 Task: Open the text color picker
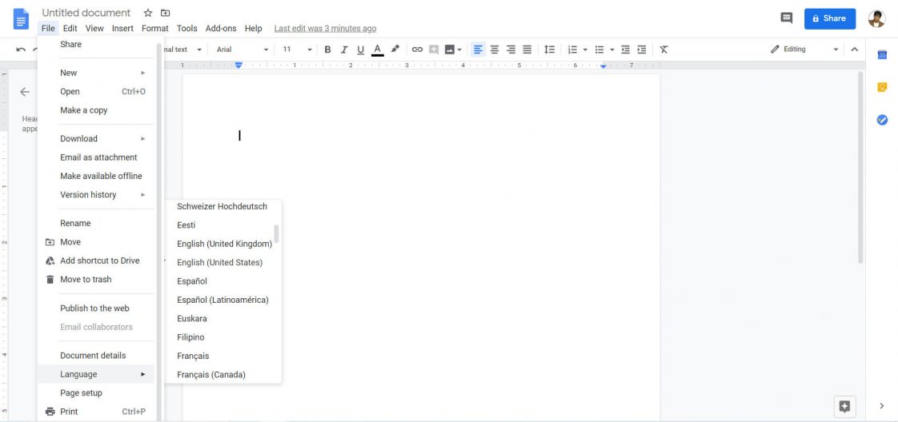pyautogui.click(x=378, y=50)
